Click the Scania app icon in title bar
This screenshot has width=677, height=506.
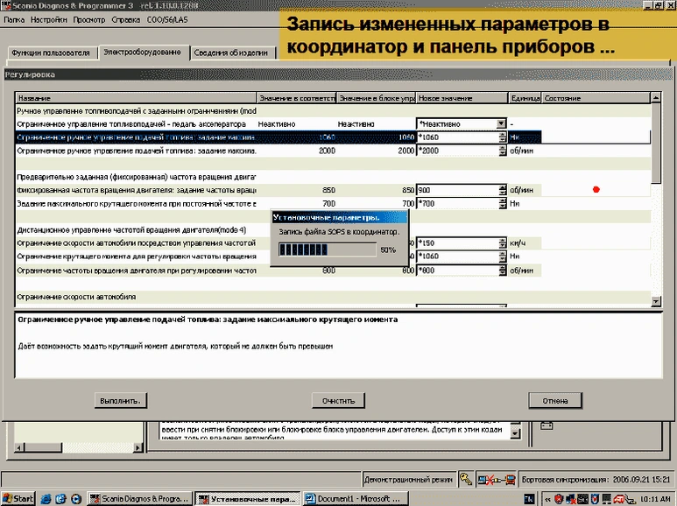[x=6, y=4]
